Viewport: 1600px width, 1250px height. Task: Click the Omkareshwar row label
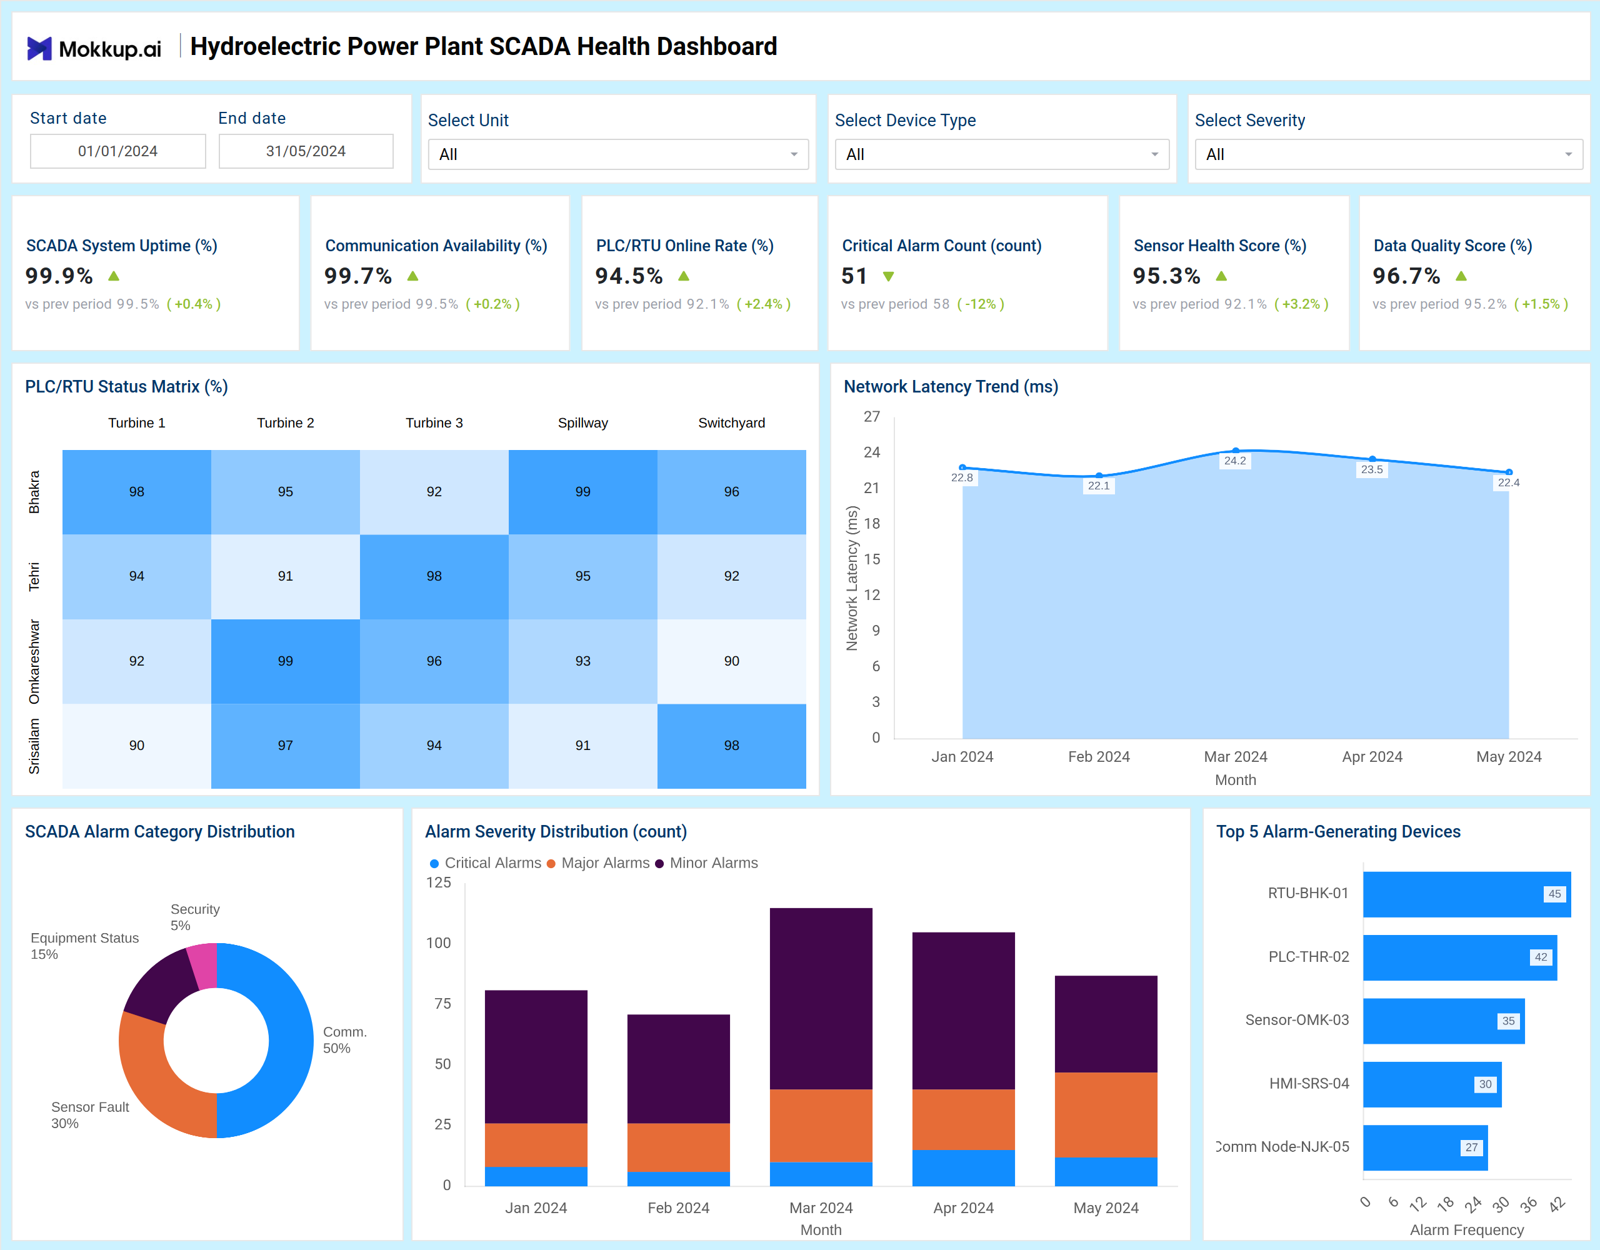34,662
